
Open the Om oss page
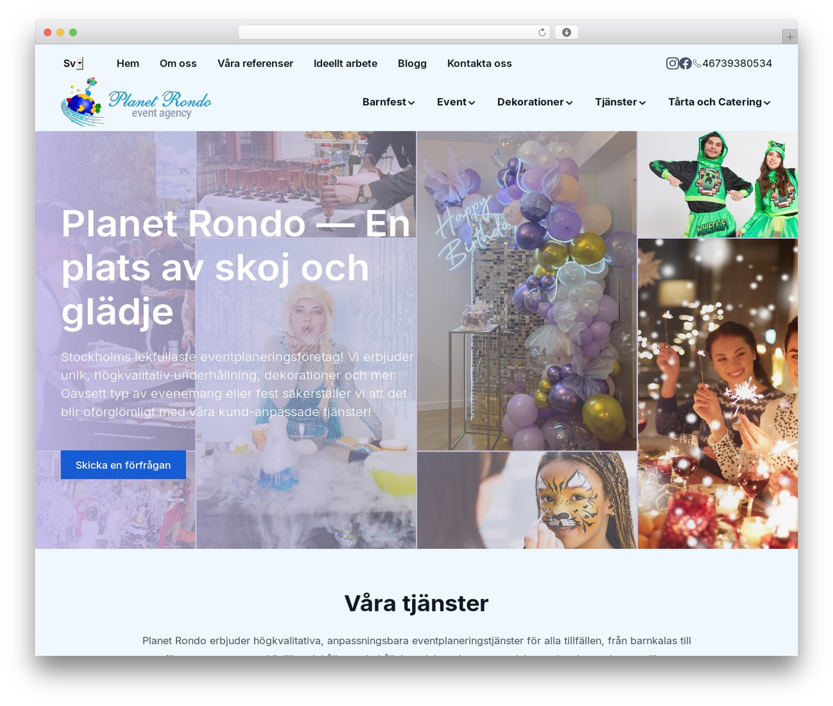coord(178,63)
